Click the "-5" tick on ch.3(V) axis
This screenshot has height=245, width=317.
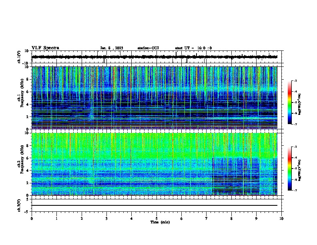tap(27, 212)
